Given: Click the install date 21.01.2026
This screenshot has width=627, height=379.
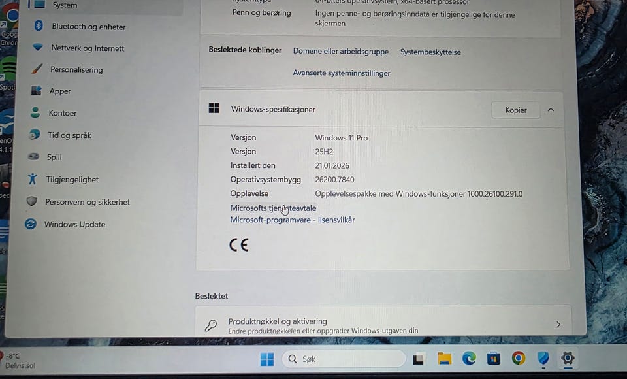Looking at the screenshot, I should [332, 166].
